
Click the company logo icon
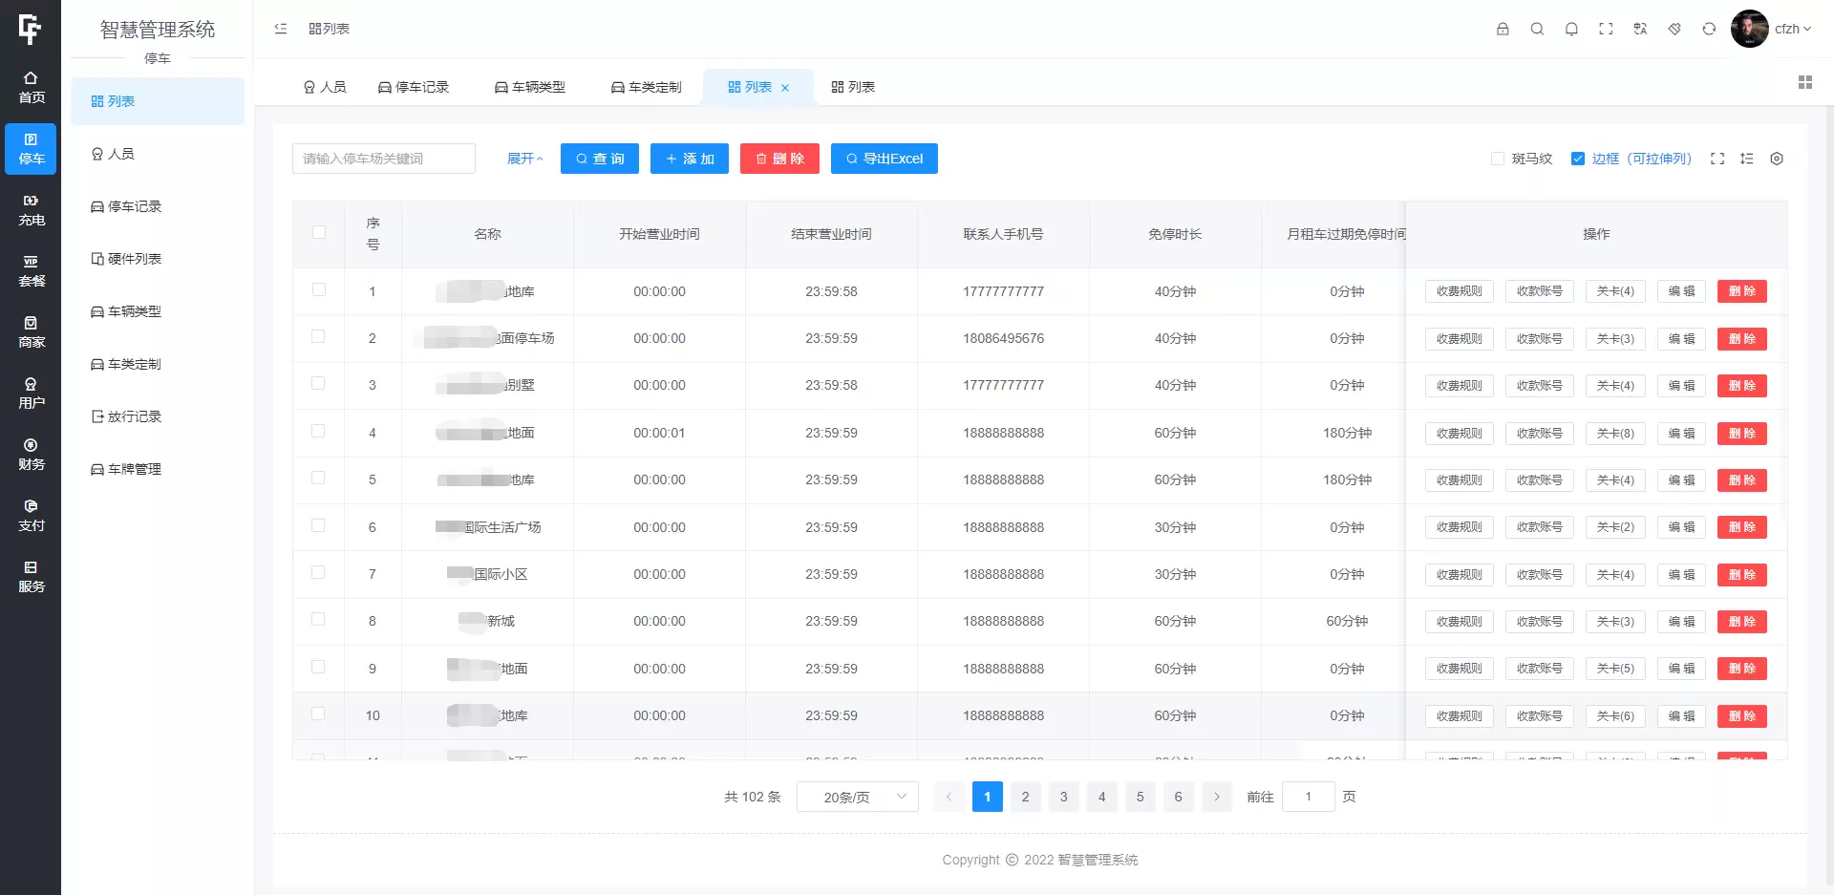coord(31,29)
